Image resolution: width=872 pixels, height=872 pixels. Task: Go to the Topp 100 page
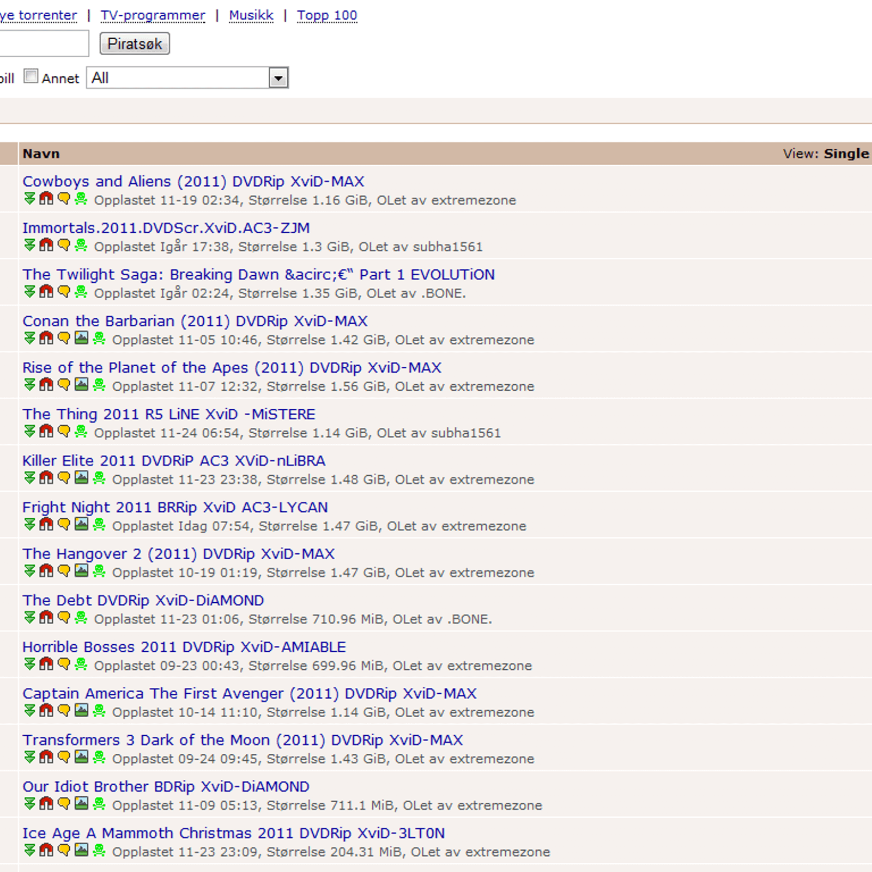pos(327,15)
